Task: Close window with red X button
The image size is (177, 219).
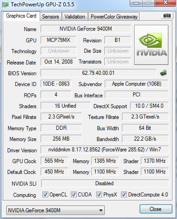Action: coord(166,3)
